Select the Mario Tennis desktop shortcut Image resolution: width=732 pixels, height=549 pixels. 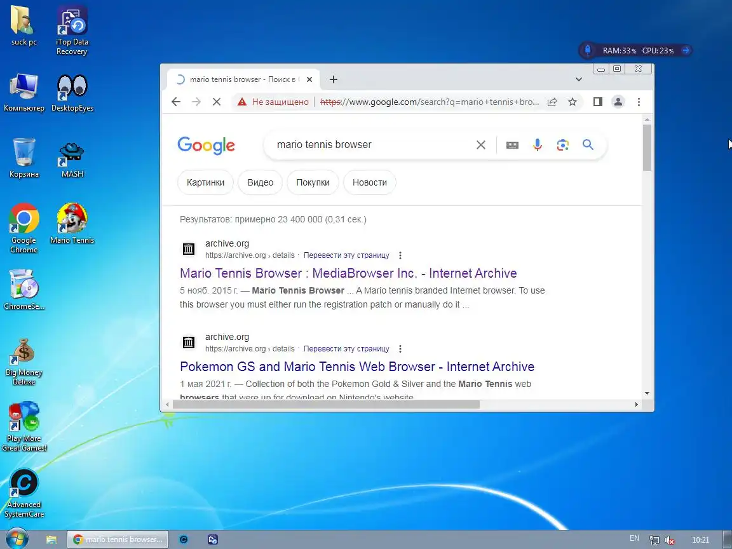[x=72, y=224]
